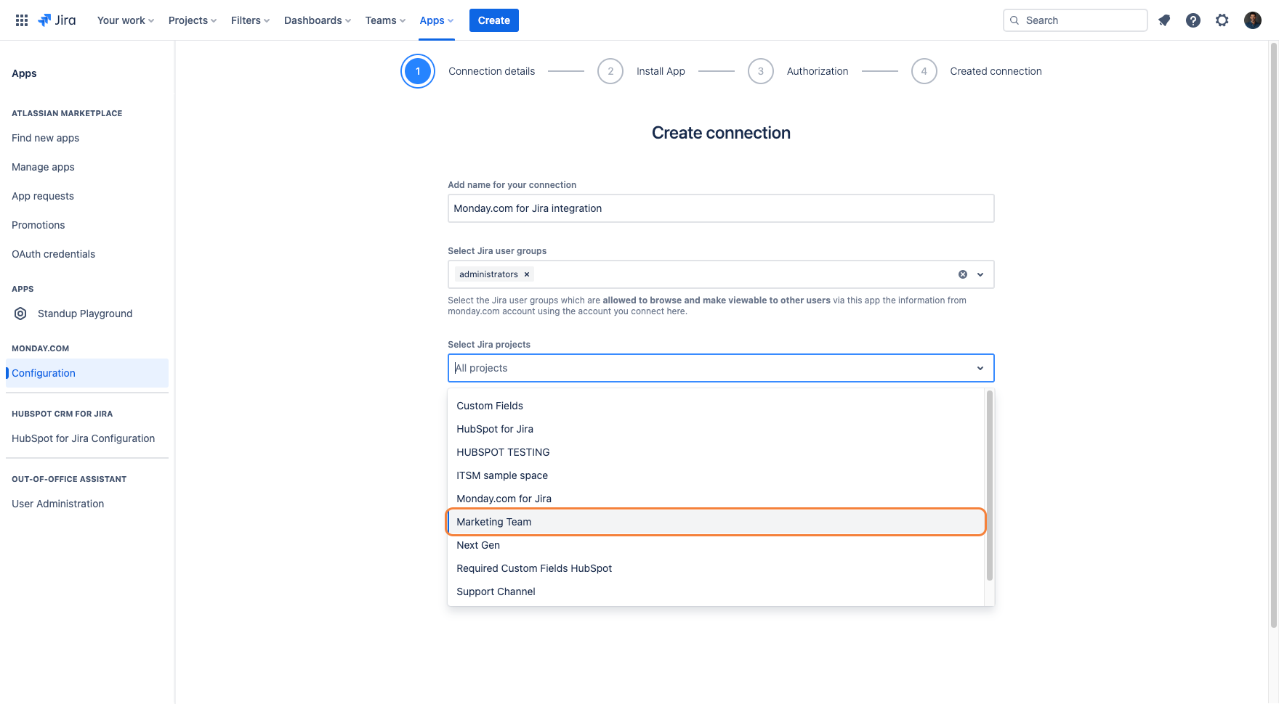Click step 1 Connection details circle
The image size is (1279, 704).
pyautogui.click(x=418, y=71)
